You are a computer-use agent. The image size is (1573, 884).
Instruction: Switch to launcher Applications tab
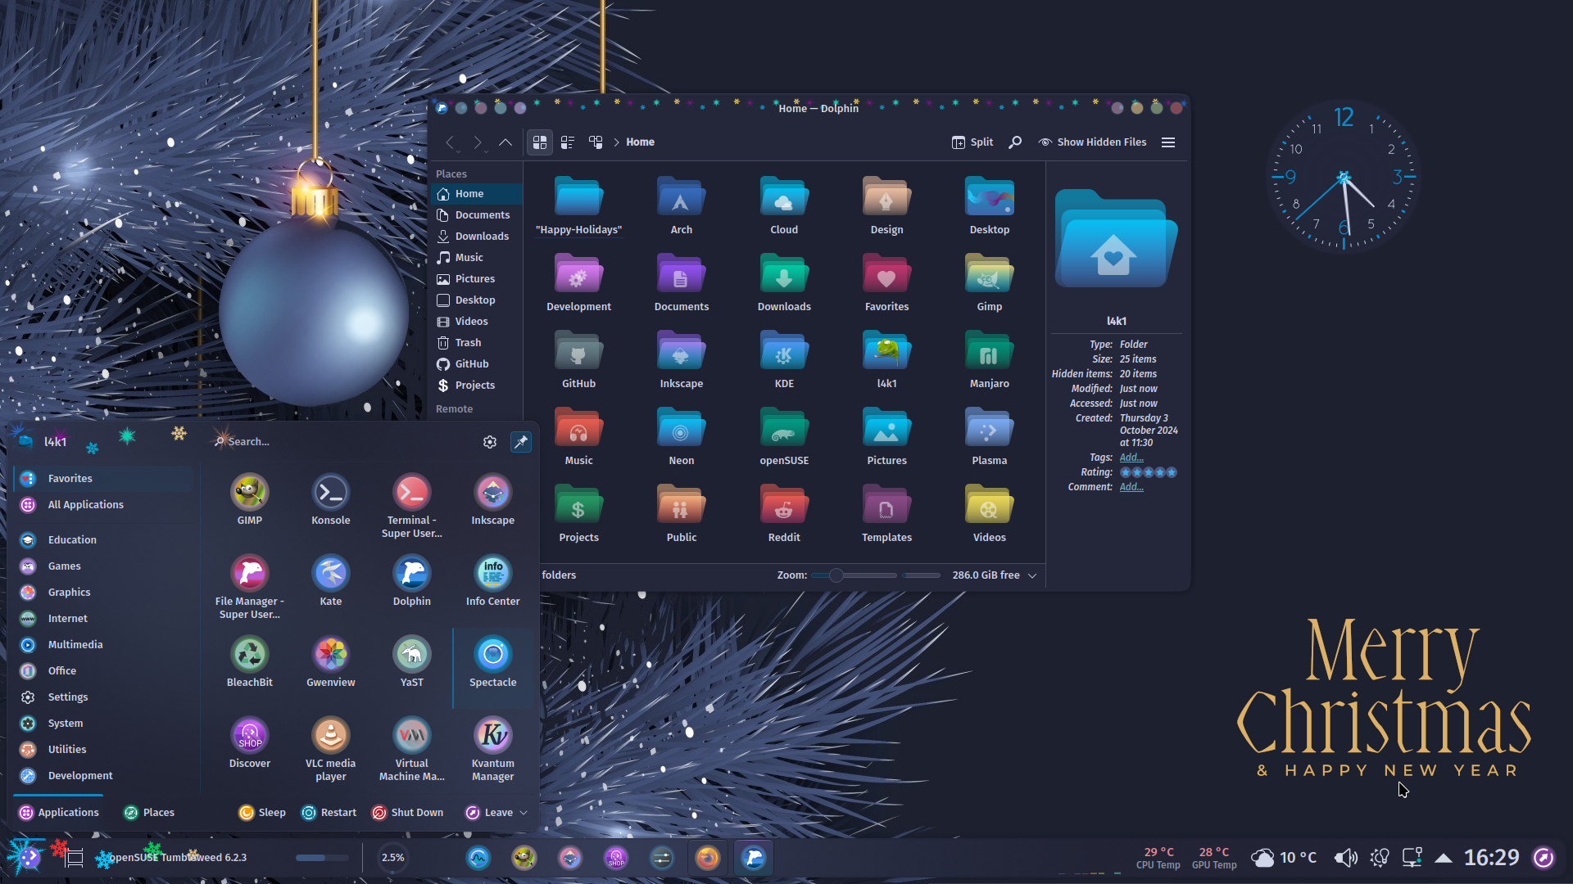click(59, 813)
